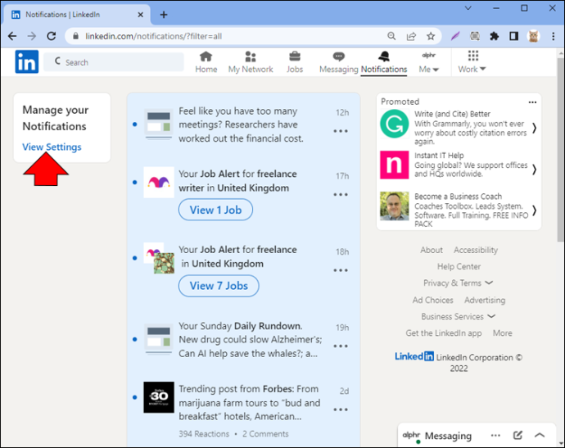Viewport: 565px width, 448px height.
Task: Open the browser extensions puzzle icon
Action: [x=494, y=36]
